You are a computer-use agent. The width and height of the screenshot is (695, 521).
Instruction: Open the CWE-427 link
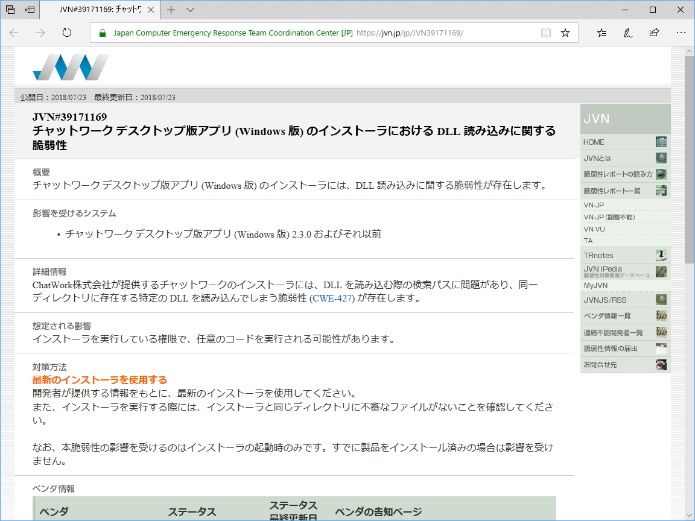pyautogui.click(x=332, y=298)
